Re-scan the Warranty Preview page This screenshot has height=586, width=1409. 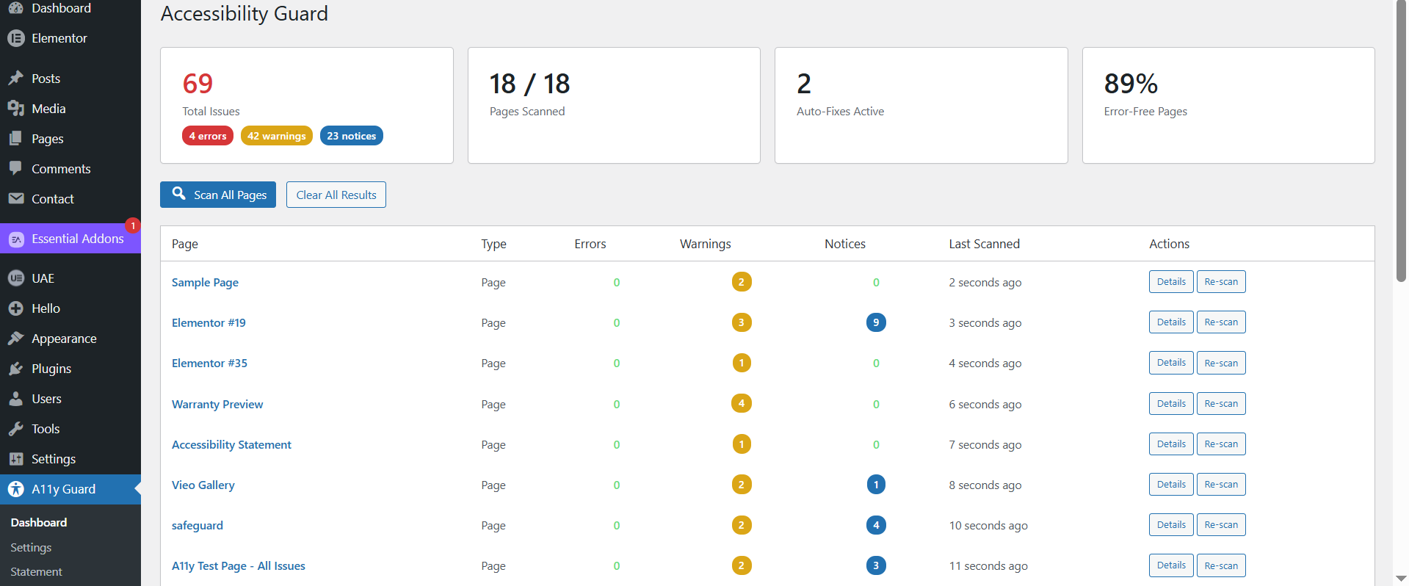coord(1220,404)
